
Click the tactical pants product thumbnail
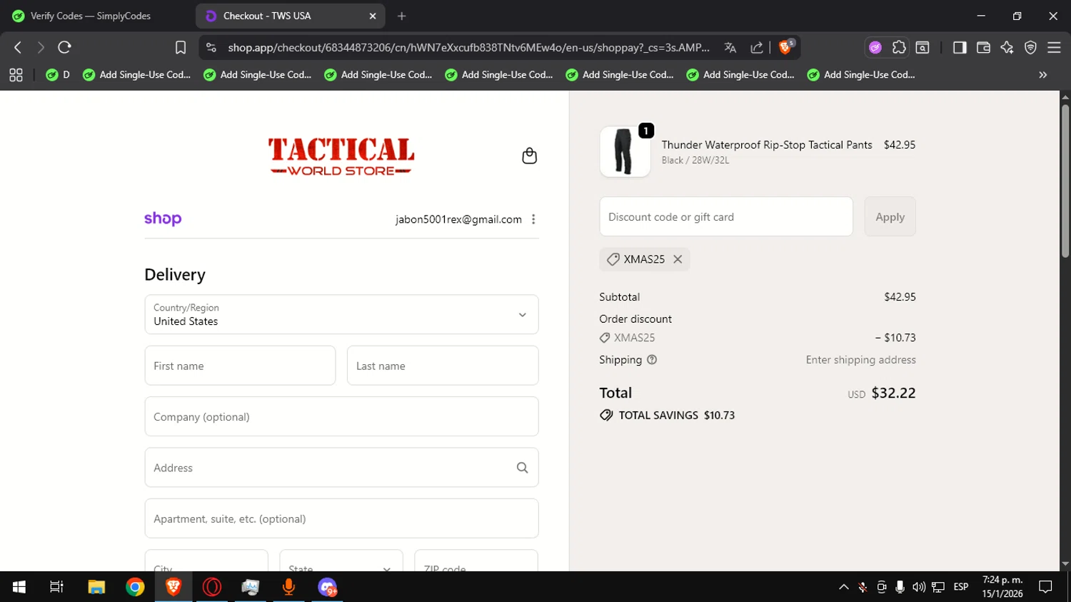coord(625,151)
